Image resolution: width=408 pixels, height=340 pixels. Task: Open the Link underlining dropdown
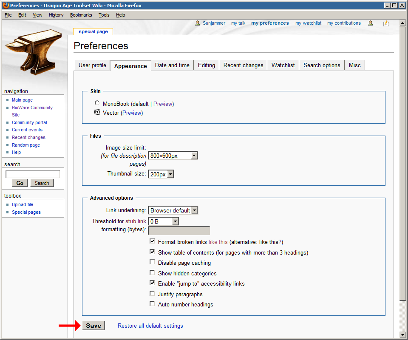point(173,210)
